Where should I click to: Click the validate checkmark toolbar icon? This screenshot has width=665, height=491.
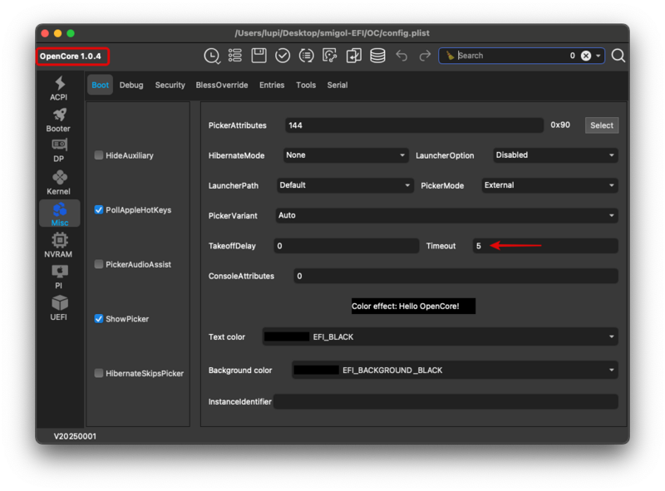point(283,56)
